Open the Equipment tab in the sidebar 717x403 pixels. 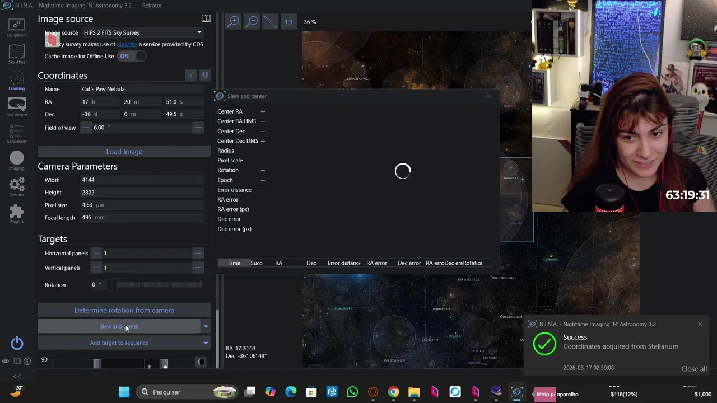tap(16, 27)
